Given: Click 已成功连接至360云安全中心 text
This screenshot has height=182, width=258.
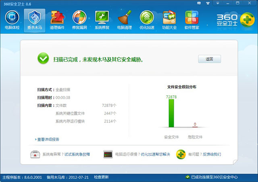Looking at the screenshot, I should 214,177.
